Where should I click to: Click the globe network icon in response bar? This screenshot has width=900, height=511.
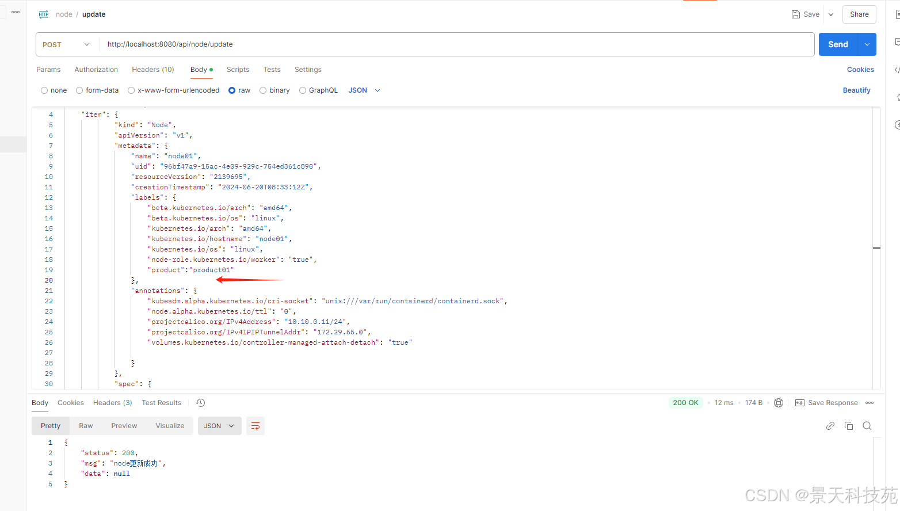click(x=779, y=403)
